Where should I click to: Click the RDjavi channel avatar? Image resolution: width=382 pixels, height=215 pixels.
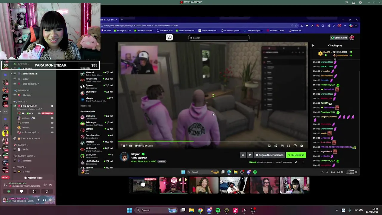[x=124, y=157]
